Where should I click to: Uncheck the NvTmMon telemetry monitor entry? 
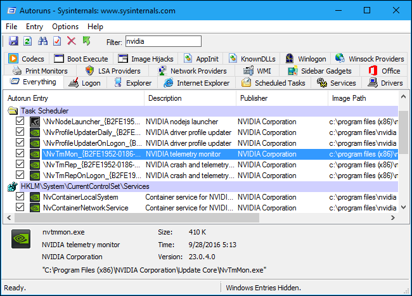click(20, 154)
